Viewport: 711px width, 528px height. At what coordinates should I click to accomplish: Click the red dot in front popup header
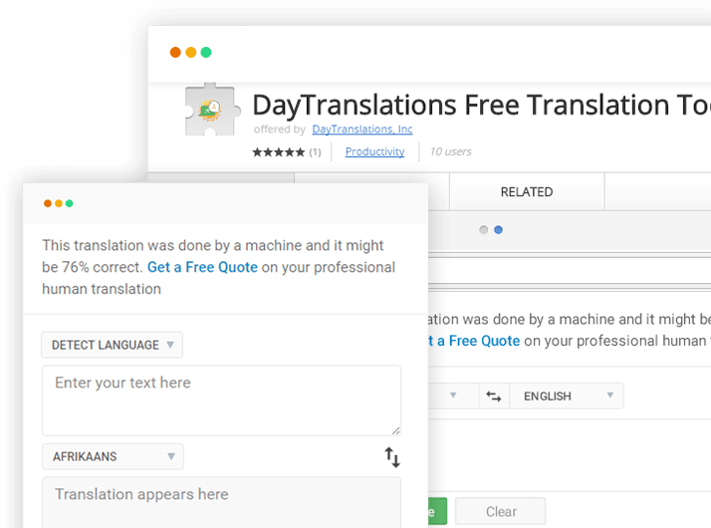(x=48, y=203)
